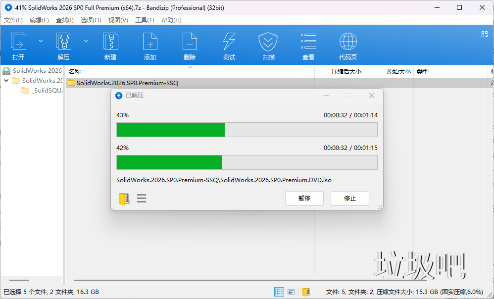Image resolution: width=494 pixels, height=299 pixels.
Task: Click the 新建 (New archive) toolbar icon
Action: coord(110,42)
